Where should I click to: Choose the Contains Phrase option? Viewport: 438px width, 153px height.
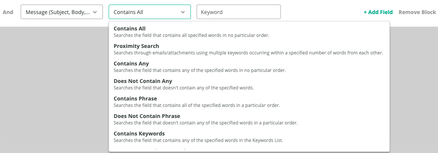(x=135, y=99)
